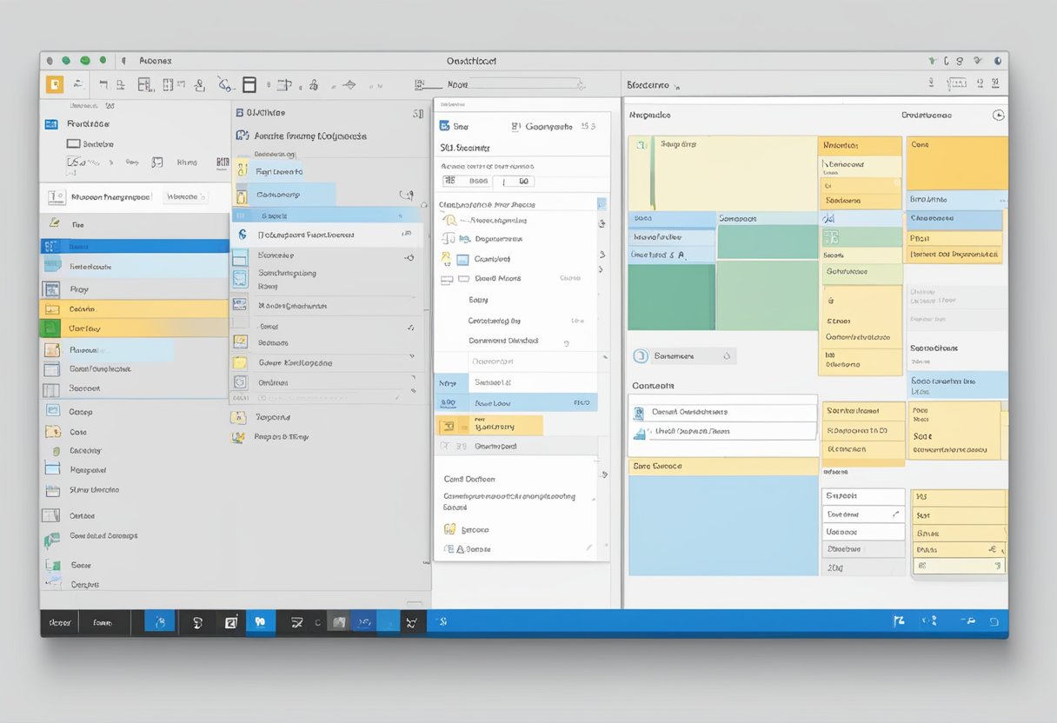Open the notebook icon near the search field
The height and width of the screenshot is (723, 1057).
click(x=418, y=84)
